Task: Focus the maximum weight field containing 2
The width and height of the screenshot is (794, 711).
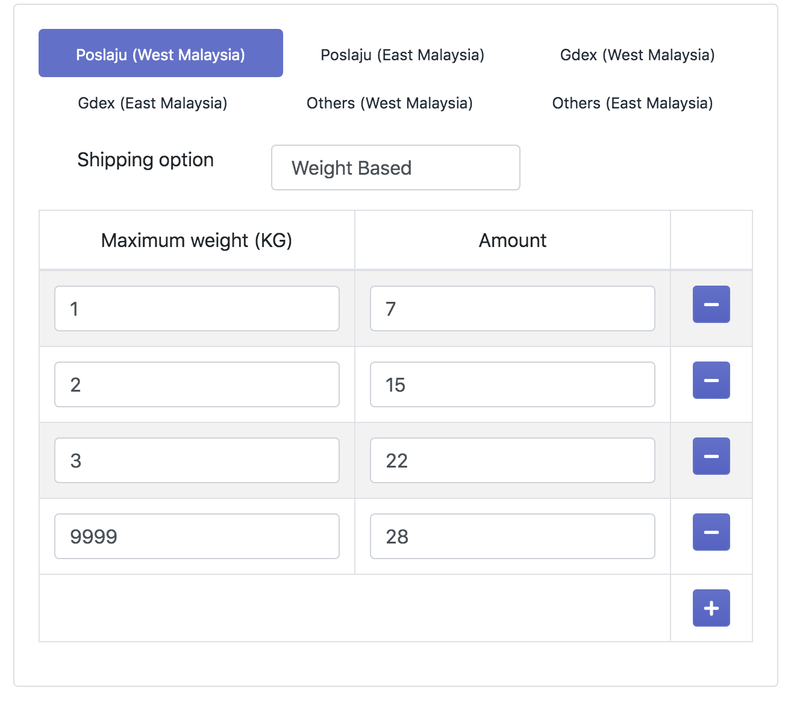Action: (x=196, y=384)
